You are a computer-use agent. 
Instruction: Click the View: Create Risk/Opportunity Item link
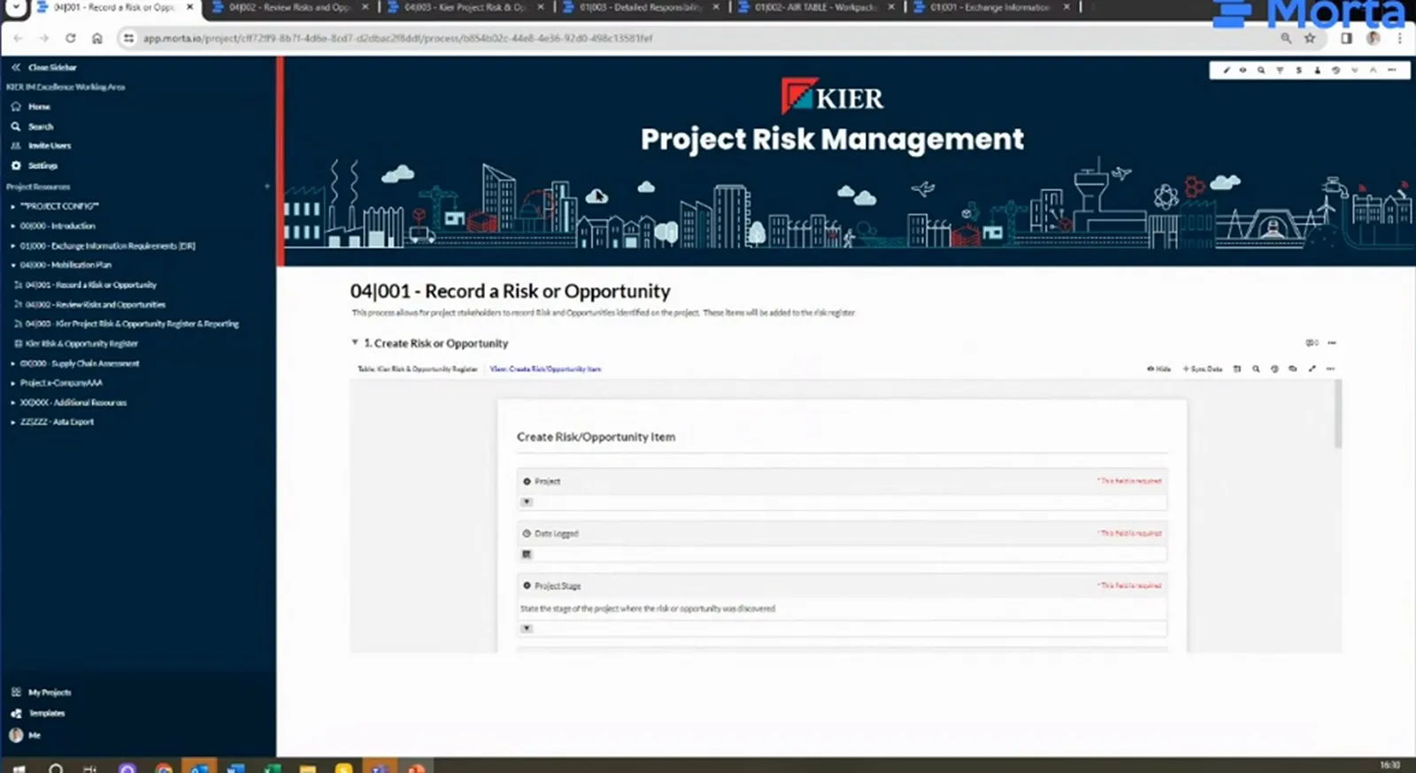tap(545, 369)
